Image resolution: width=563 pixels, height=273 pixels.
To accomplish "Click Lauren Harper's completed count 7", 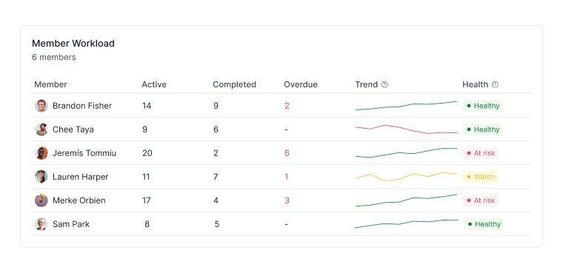I will [x=216, y=177].
